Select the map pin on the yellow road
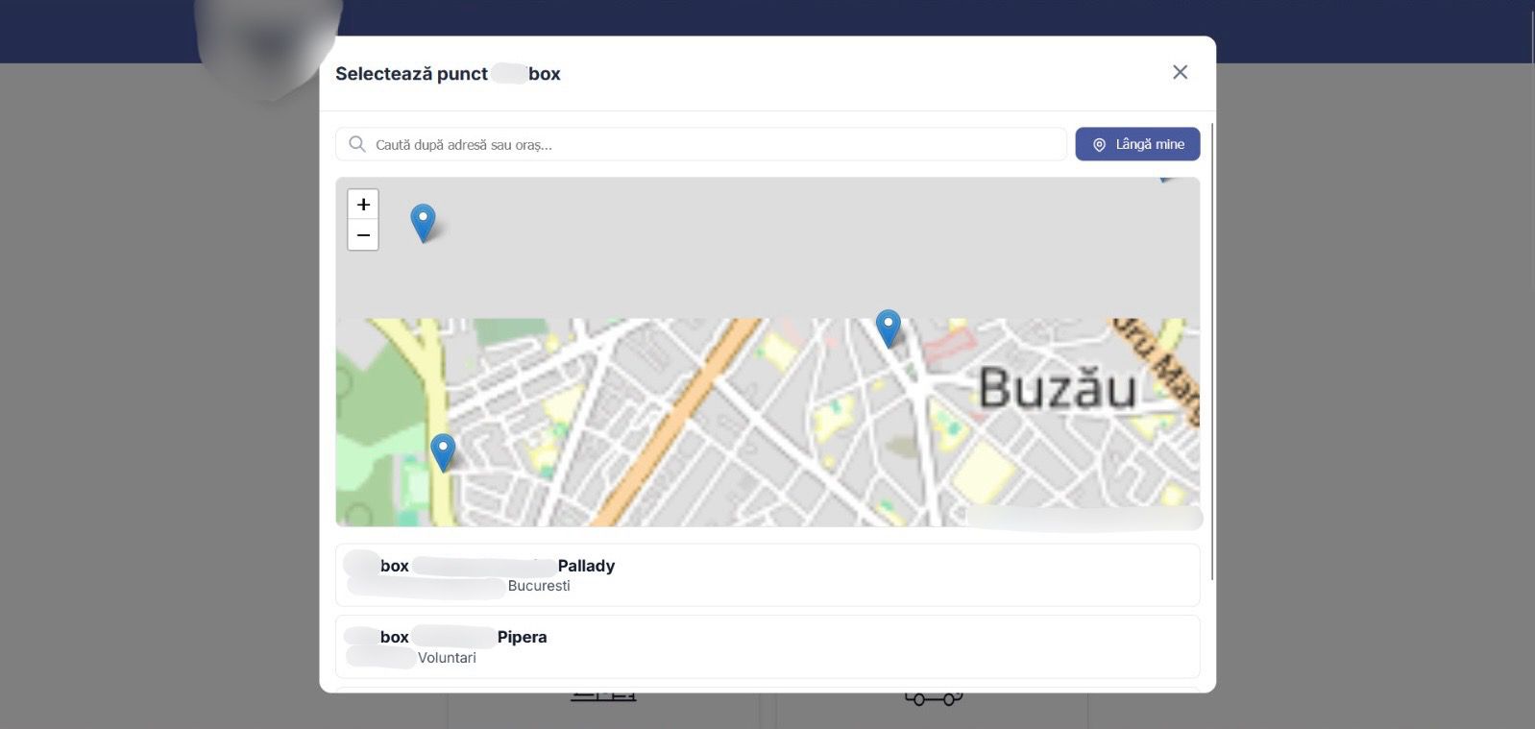 [443, 451]
